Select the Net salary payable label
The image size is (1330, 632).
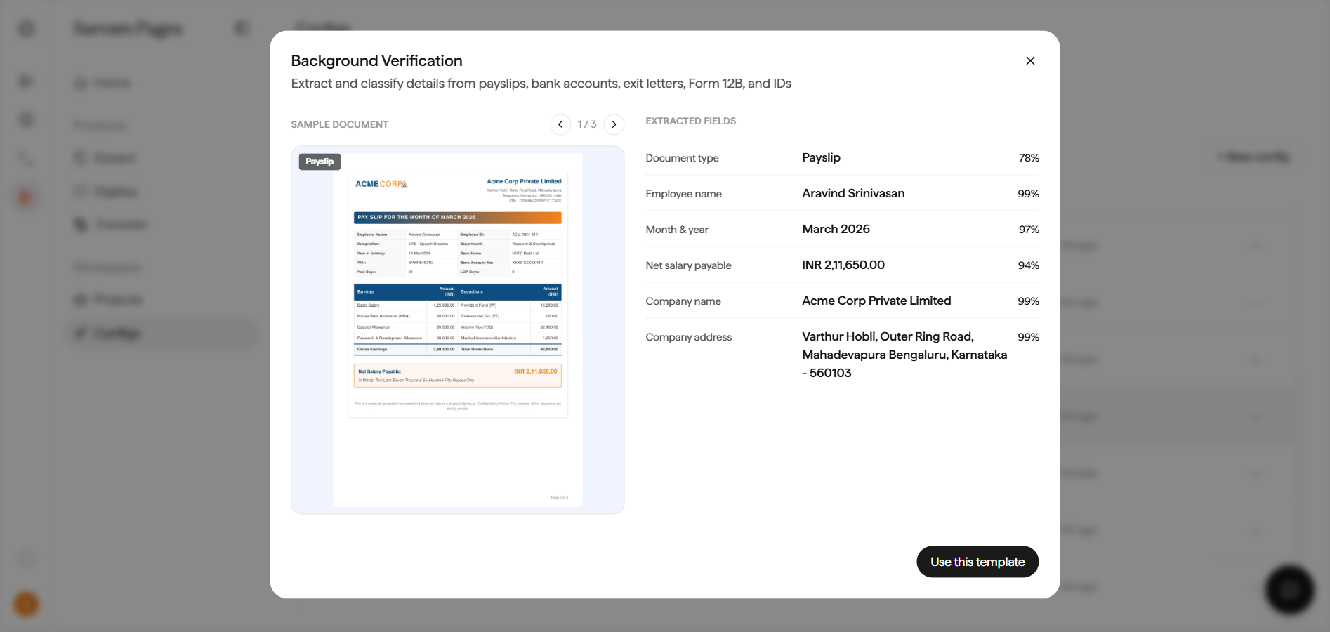(688, 265)
